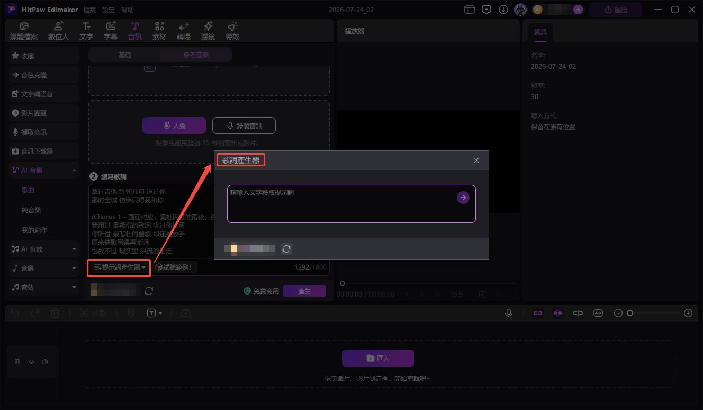Open the 數位人 digital human tool
Image resolution: width=703 pixels, height=410 pixels.
pyautogui.click(x=58, y=31)
